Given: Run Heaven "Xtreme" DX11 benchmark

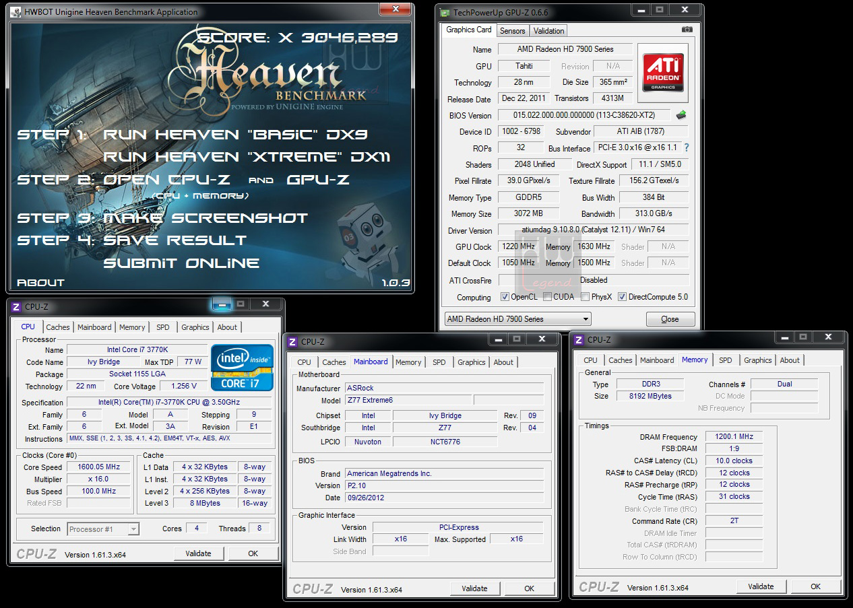Looking at the screenshot, I should [x=247, y=158].
